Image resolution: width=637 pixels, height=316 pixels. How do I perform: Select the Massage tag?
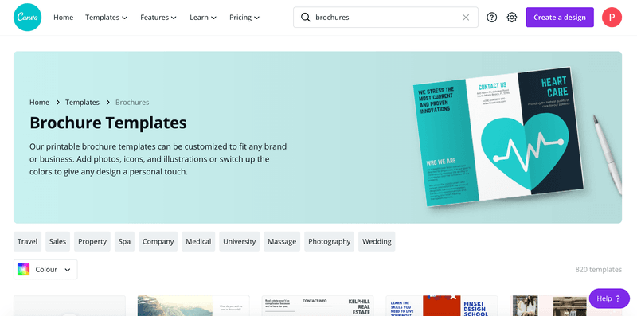point(282,241)
